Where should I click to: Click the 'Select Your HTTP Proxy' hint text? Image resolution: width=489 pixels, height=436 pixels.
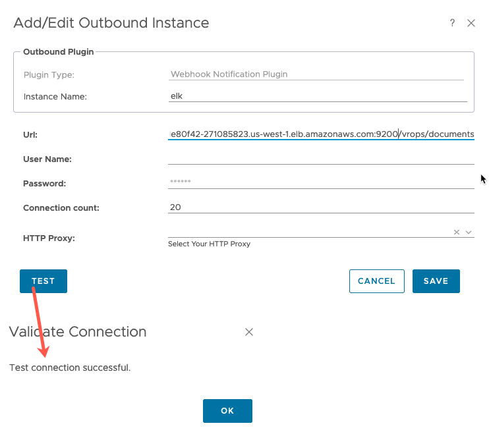click(x=209, y=244)
